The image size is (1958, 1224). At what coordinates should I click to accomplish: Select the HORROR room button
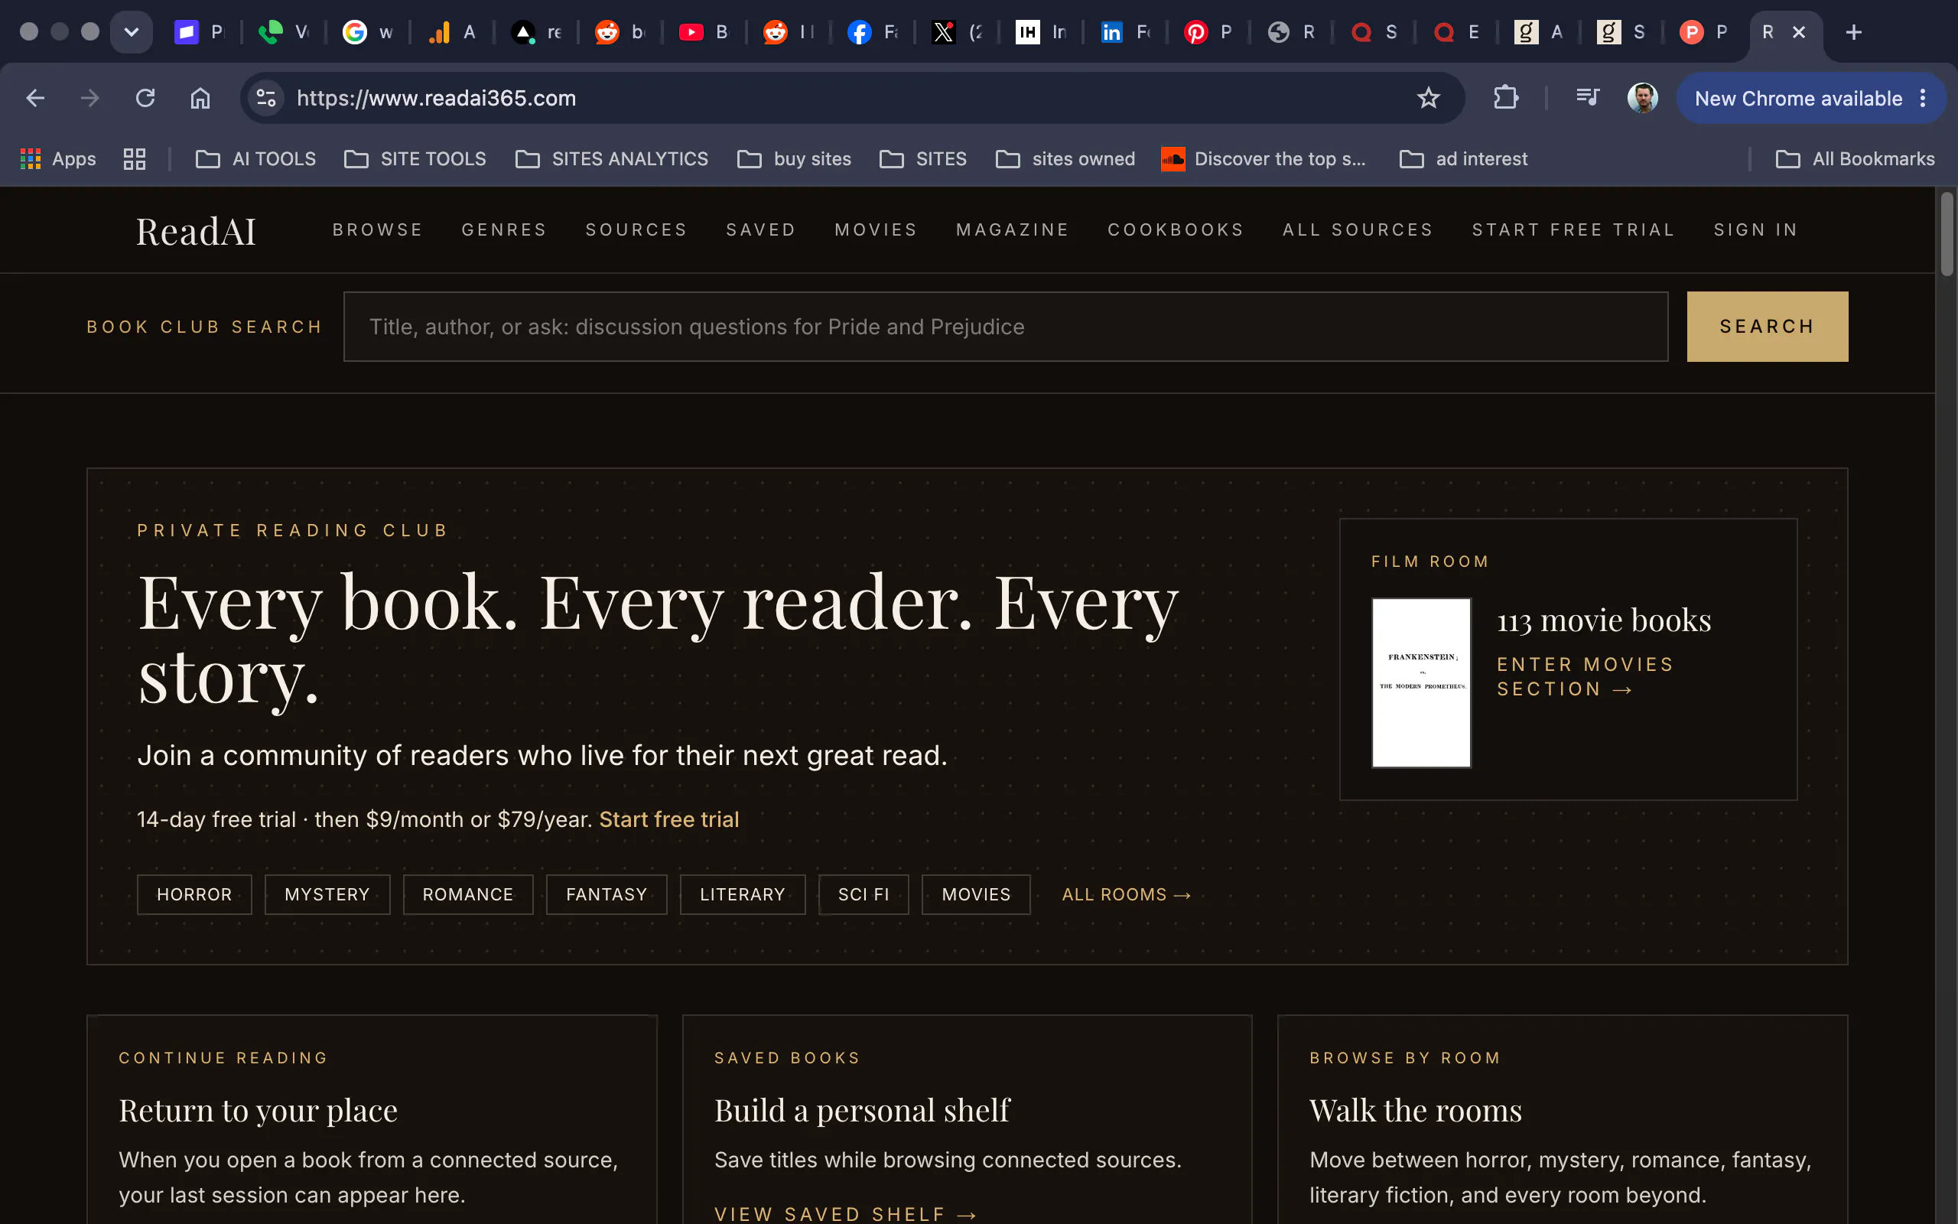194,894
